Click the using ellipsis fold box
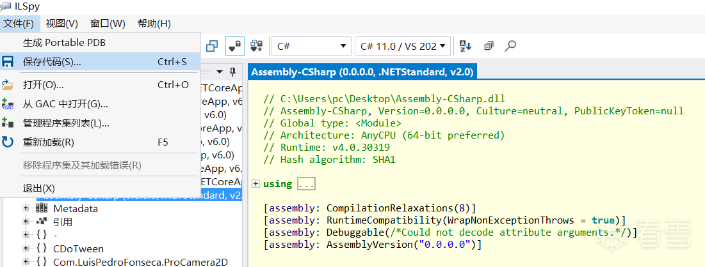 coord(306,184)
